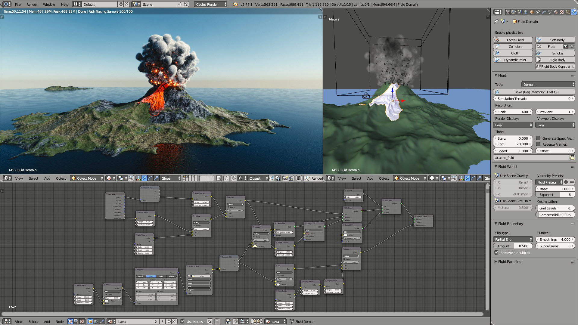Viewport: 578px width, 325px height.
Task: Click the Bake fluid simulation button
Action: click(x=534, y=92)
